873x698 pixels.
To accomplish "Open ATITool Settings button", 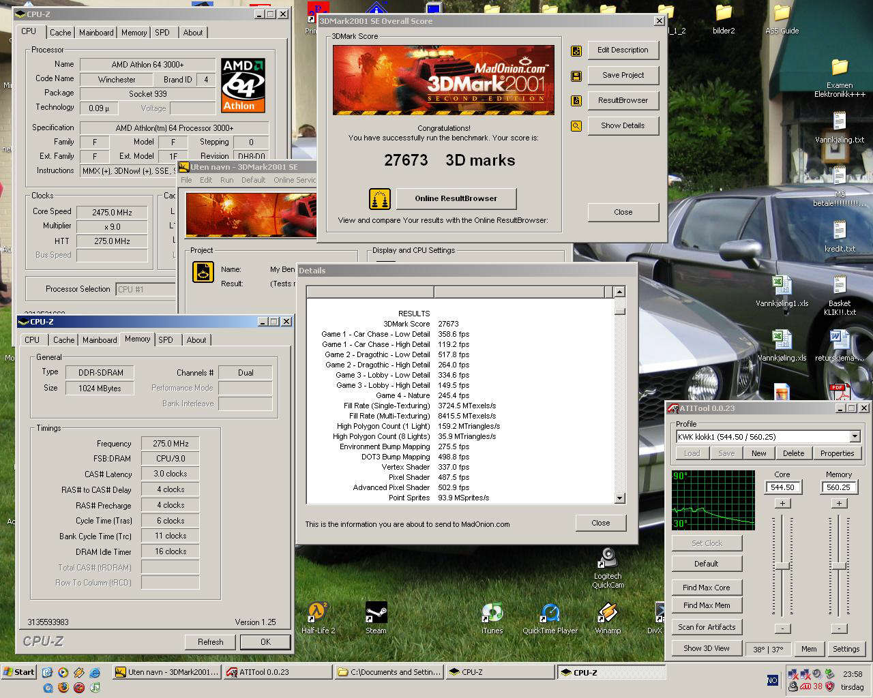I will (x=846, y=649).
